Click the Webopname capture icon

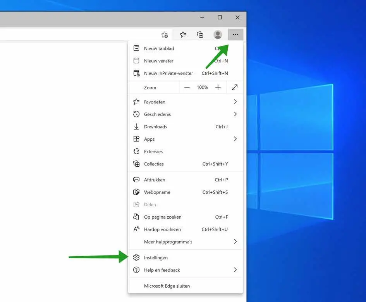pyautogui.click(x=136, y=192)
